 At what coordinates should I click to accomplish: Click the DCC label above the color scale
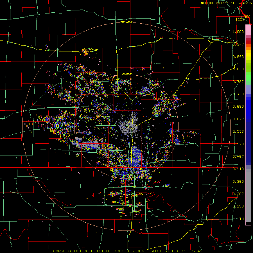click(247, 17)
